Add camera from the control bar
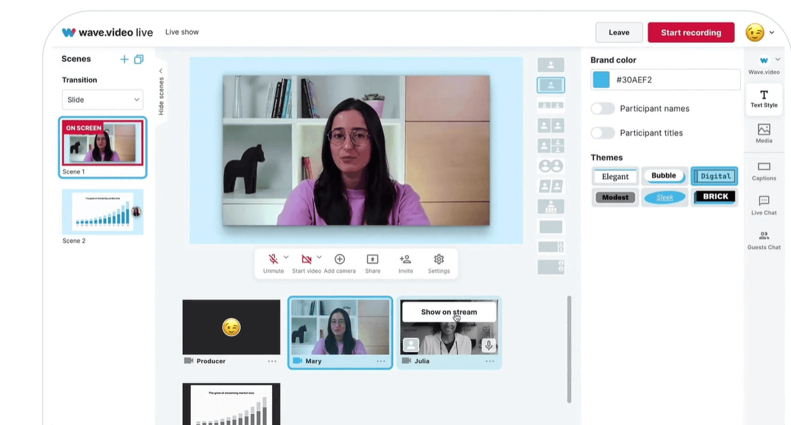The image size is (791, 425). pyautogui.click(x=340, y=264)
